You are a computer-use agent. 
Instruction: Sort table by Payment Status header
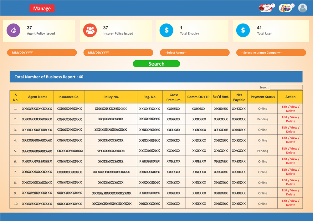click(263, 97)
